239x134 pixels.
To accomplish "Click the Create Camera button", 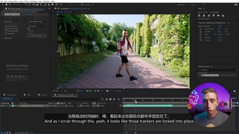I will [37, 36].
